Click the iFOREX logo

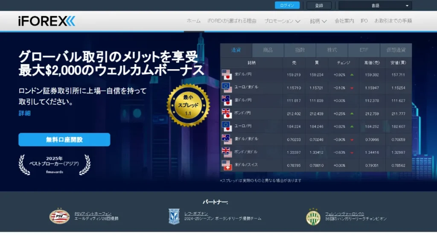pyautogui.click(x=47, y=21)
